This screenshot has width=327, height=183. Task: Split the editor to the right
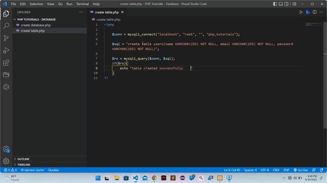click(315, 12)
